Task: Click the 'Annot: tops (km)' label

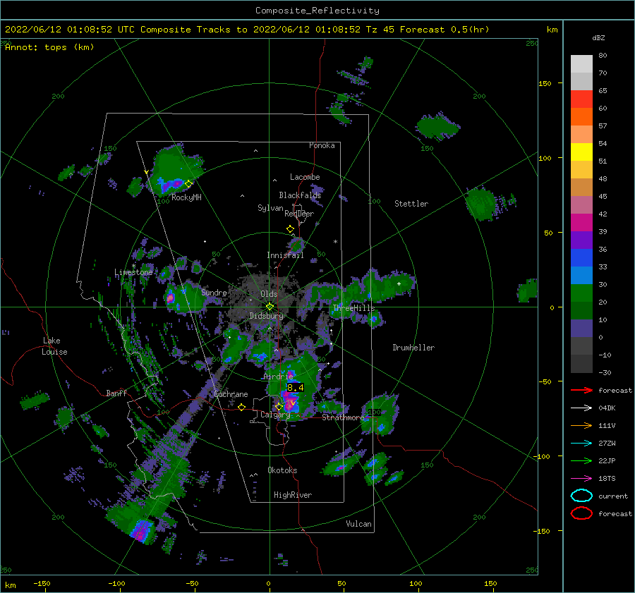Action: point(49,47)
